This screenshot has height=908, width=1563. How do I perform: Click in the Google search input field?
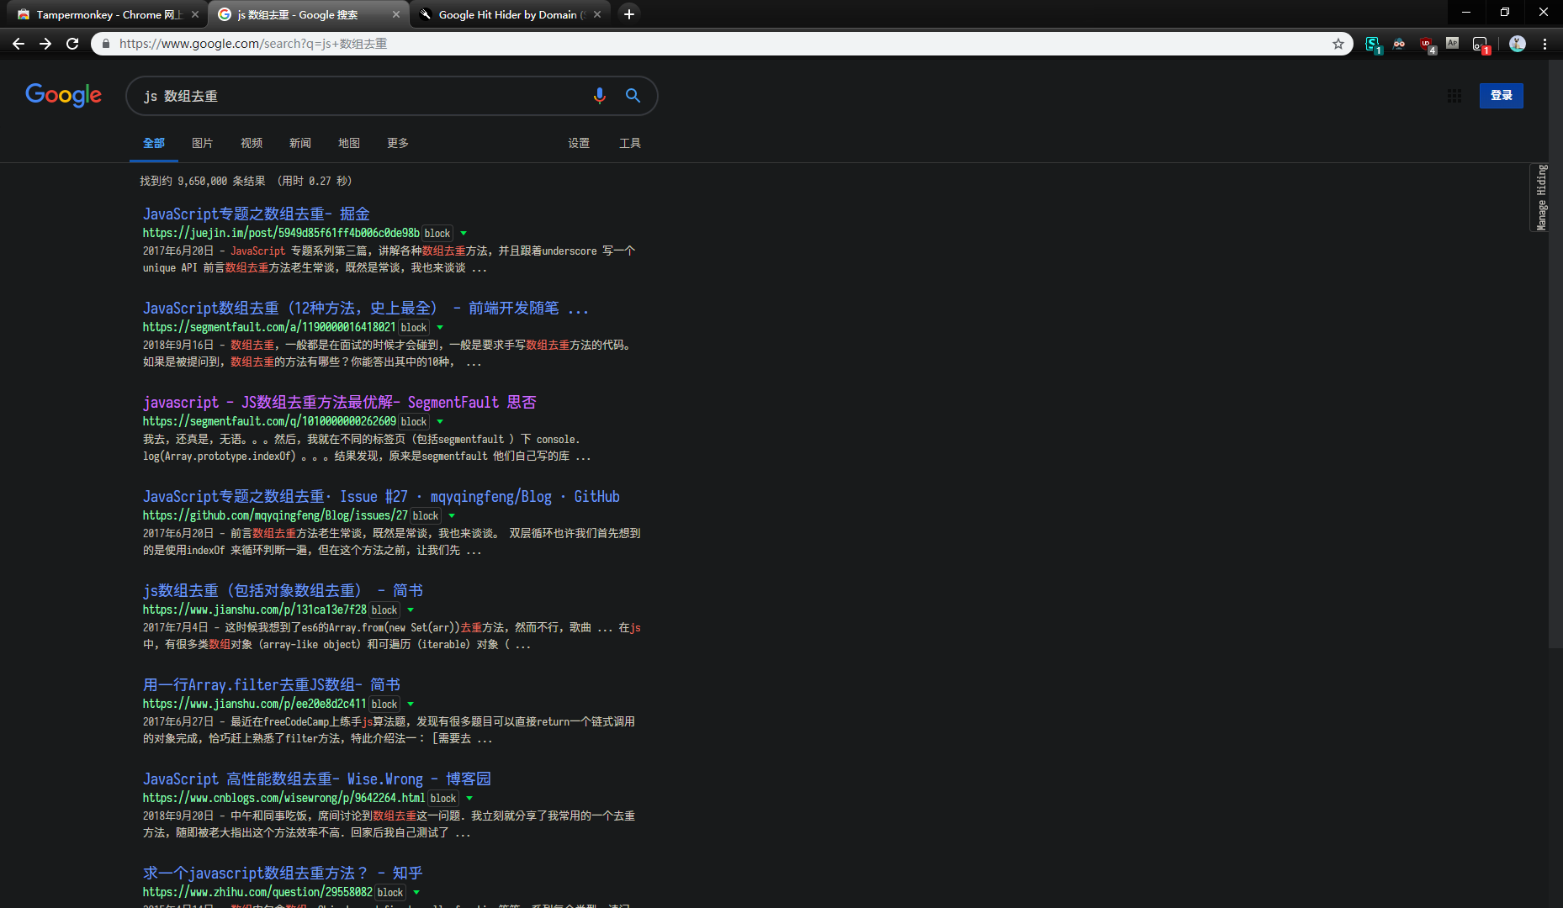tap(362, 96)
